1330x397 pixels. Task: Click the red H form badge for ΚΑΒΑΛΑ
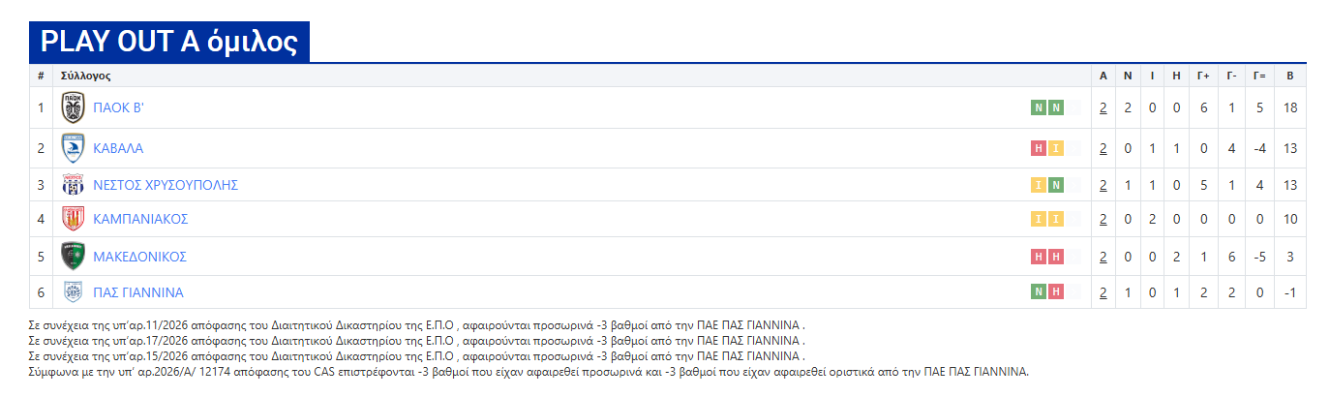pos(1039,148)
